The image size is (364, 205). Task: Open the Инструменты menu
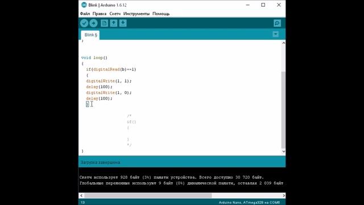pos(136,14)
